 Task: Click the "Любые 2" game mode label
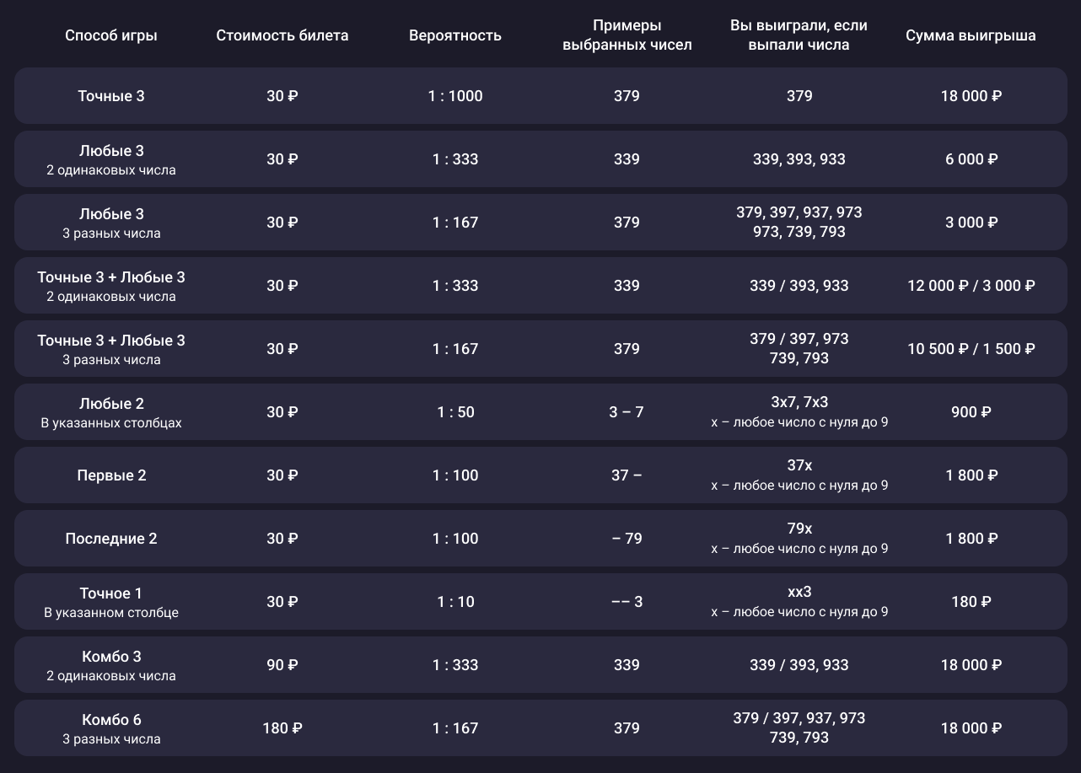pos(111,404)
